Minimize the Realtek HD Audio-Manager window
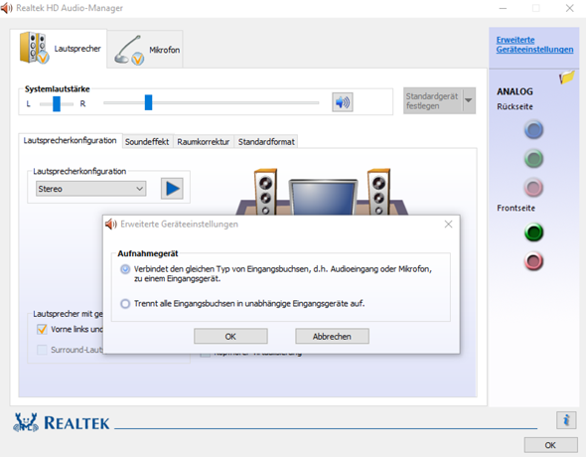Screen dimensions: 586x457 pos(503,8)
